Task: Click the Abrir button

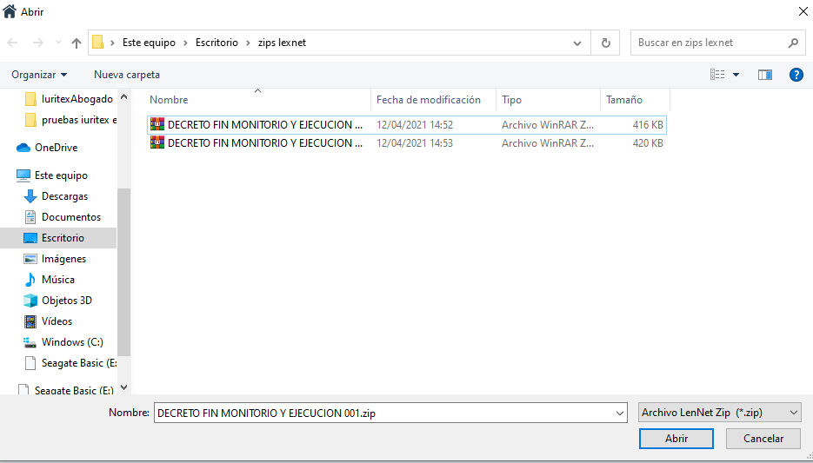Action: click(676, 439)
